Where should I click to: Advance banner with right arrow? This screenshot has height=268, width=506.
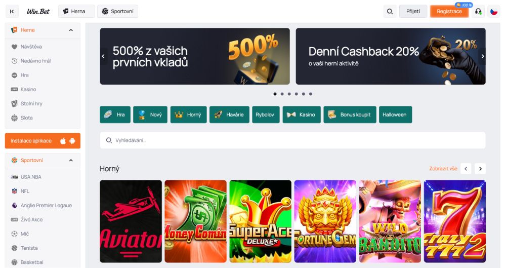482,56
